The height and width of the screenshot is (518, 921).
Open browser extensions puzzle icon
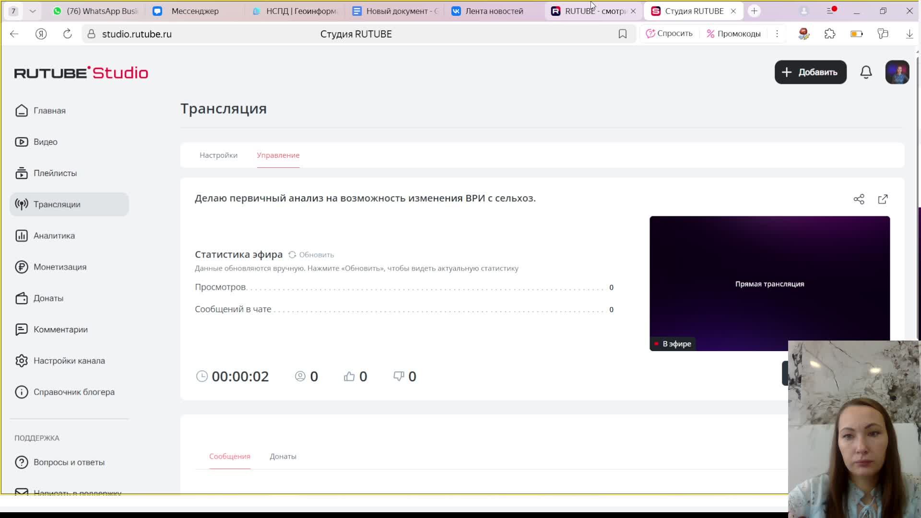tap(830, 34)
